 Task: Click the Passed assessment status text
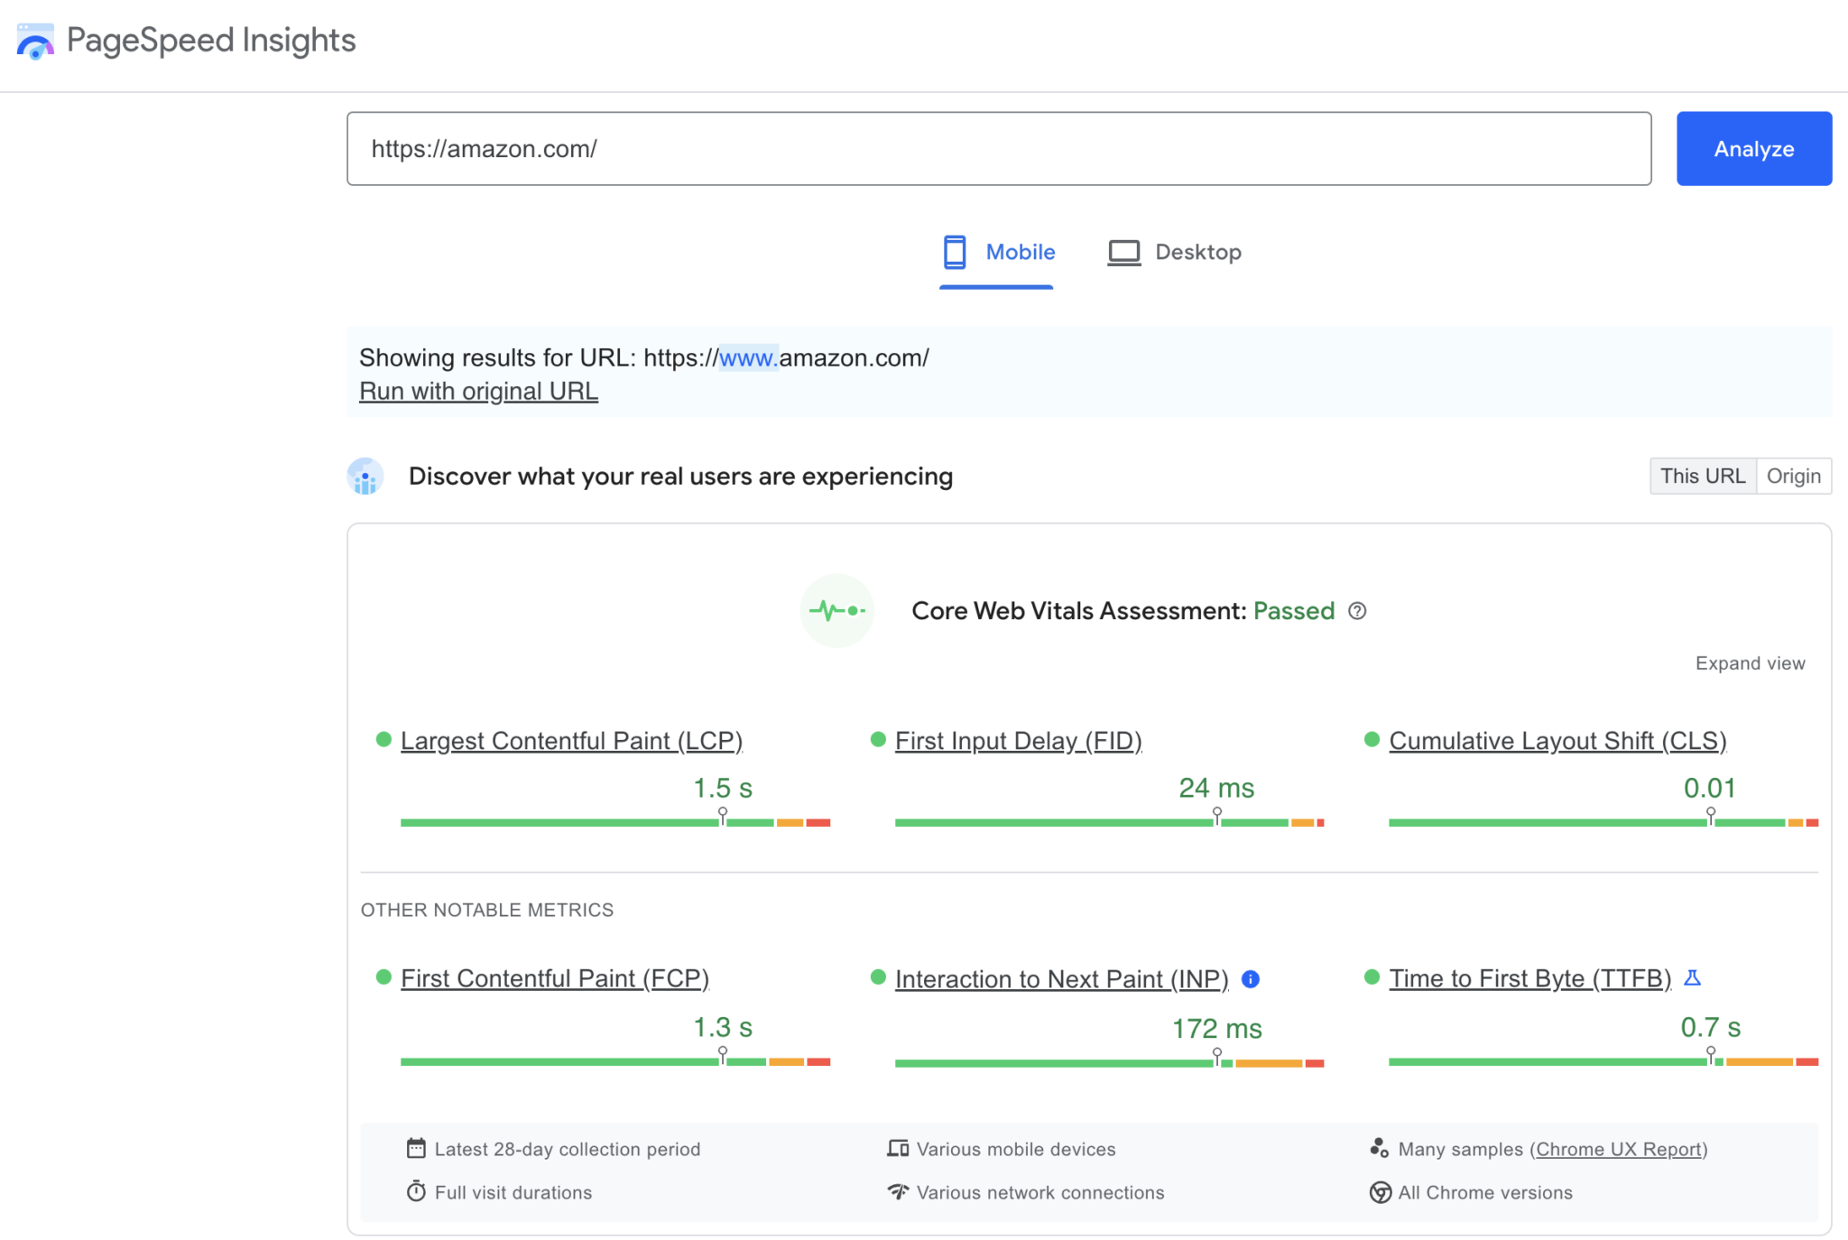click(x=1294, y=611)
